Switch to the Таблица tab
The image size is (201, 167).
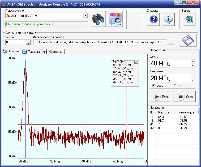coord(31,52)
